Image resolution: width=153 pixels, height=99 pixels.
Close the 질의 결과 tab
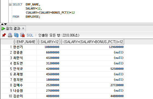pyautogui.click(x=23, y=28)
